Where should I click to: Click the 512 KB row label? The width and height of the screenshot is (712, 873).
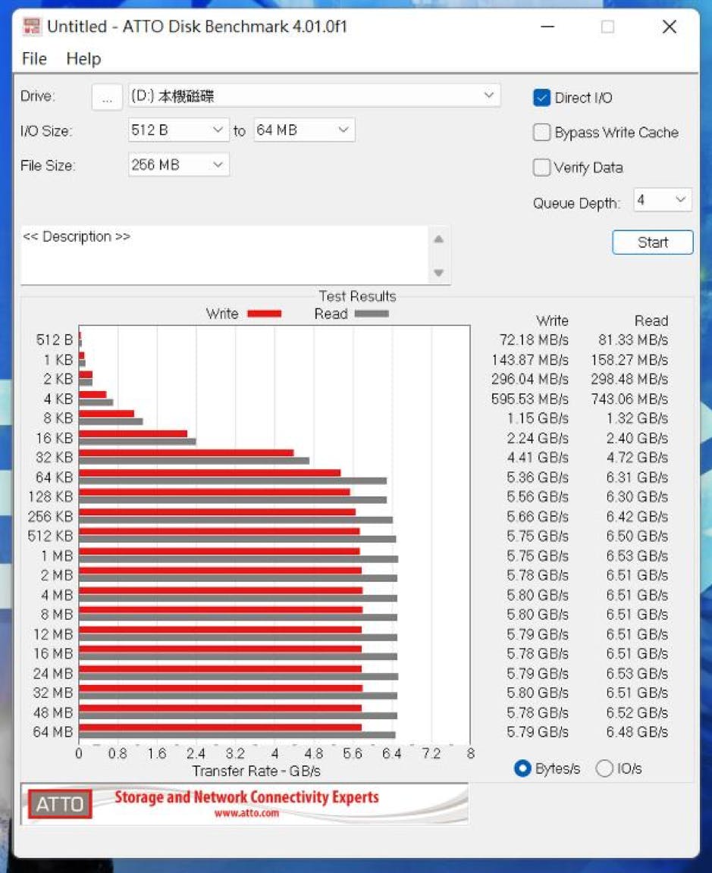50,537
